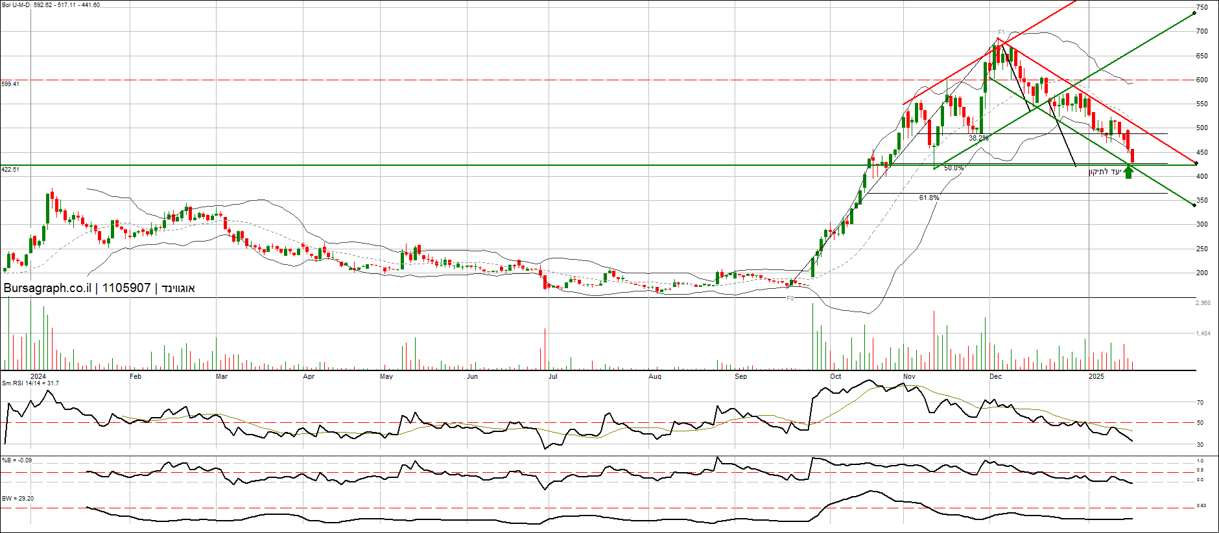Click the %B indicator label
This screenshot has height=533, width=1219.
[17, 460]
